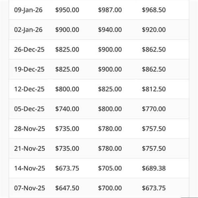
Task: Click the $920.00 value
Action: (154, 30)
